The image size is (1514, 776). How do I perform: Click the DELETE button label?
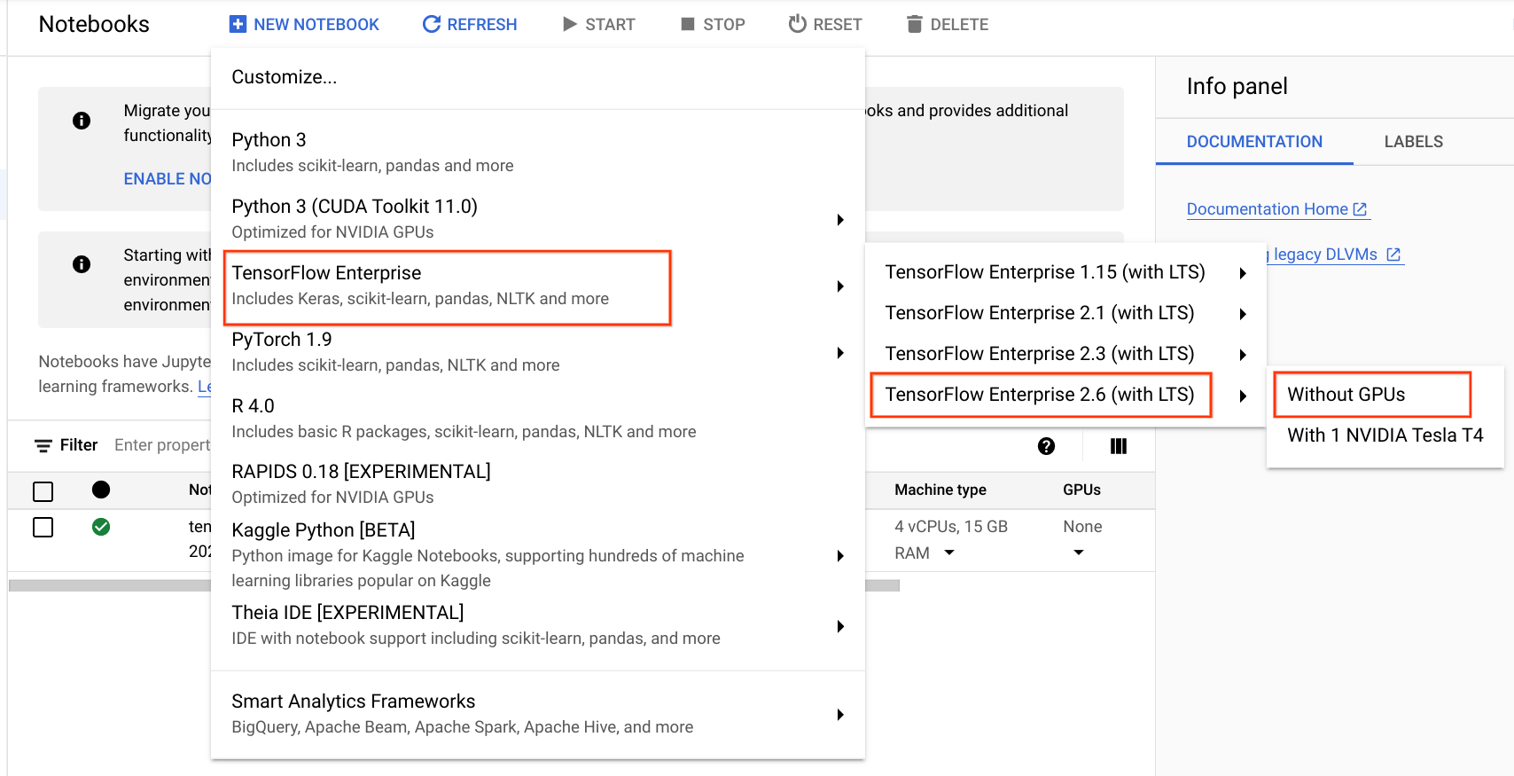[959, 25]
